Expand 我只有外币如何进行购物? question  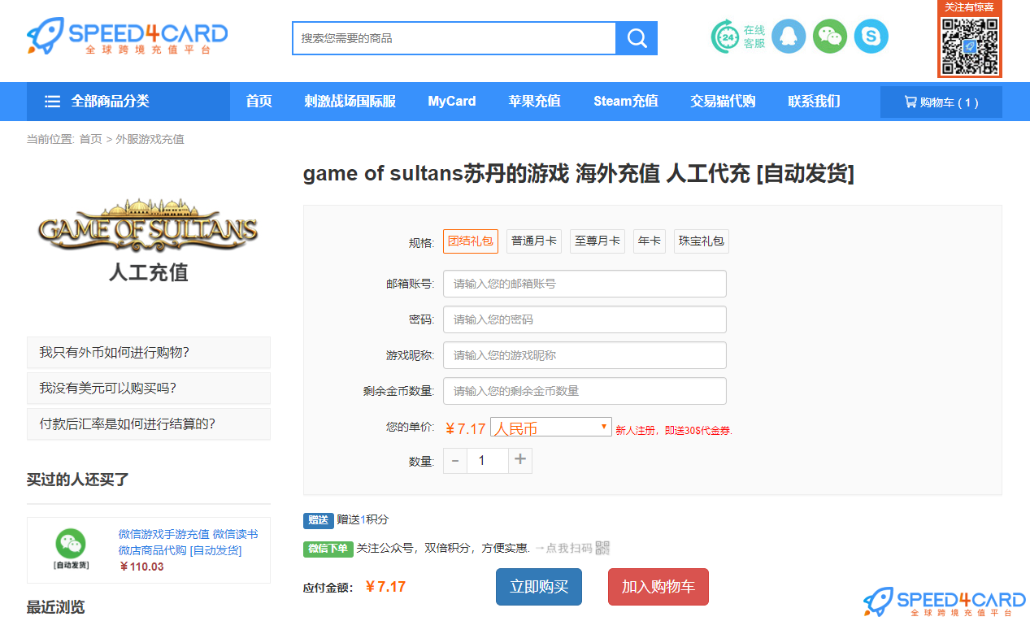pos(149,352)
